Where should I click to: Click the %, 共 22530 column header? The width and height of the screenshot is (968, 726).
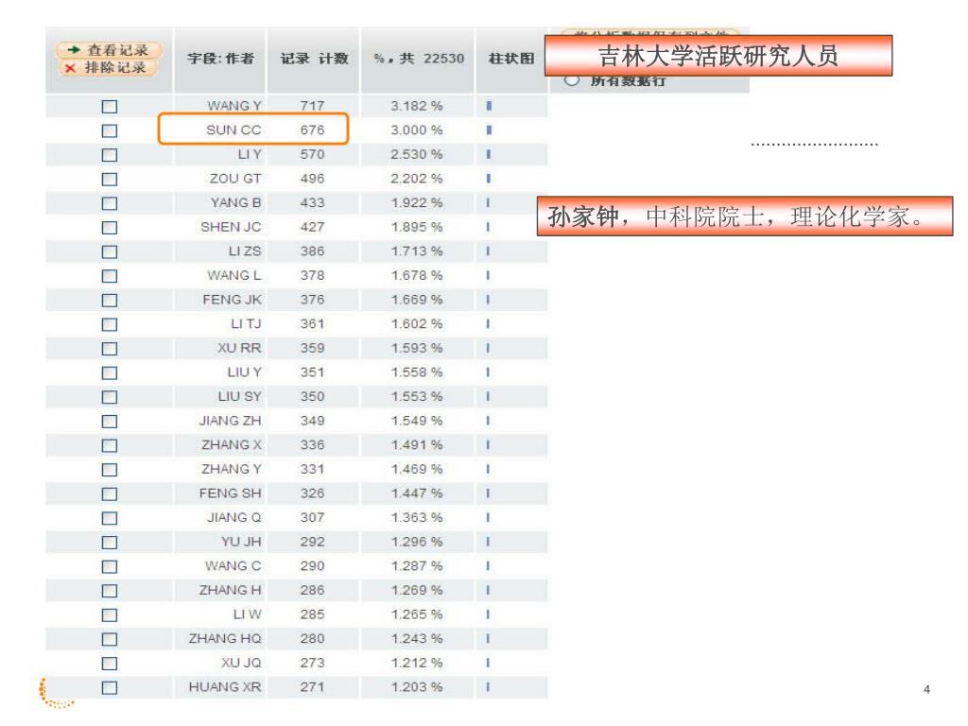pyautogui.click(x=419, y=59)
